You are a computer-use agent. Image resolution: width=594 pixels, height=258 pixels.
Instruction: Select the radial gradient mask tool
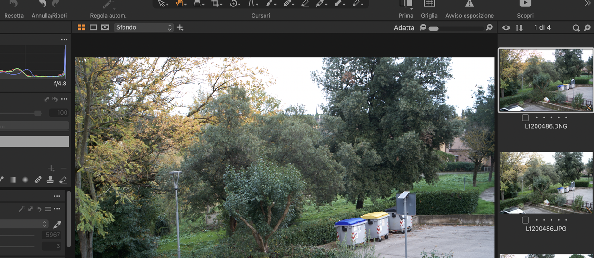point(25,180)
